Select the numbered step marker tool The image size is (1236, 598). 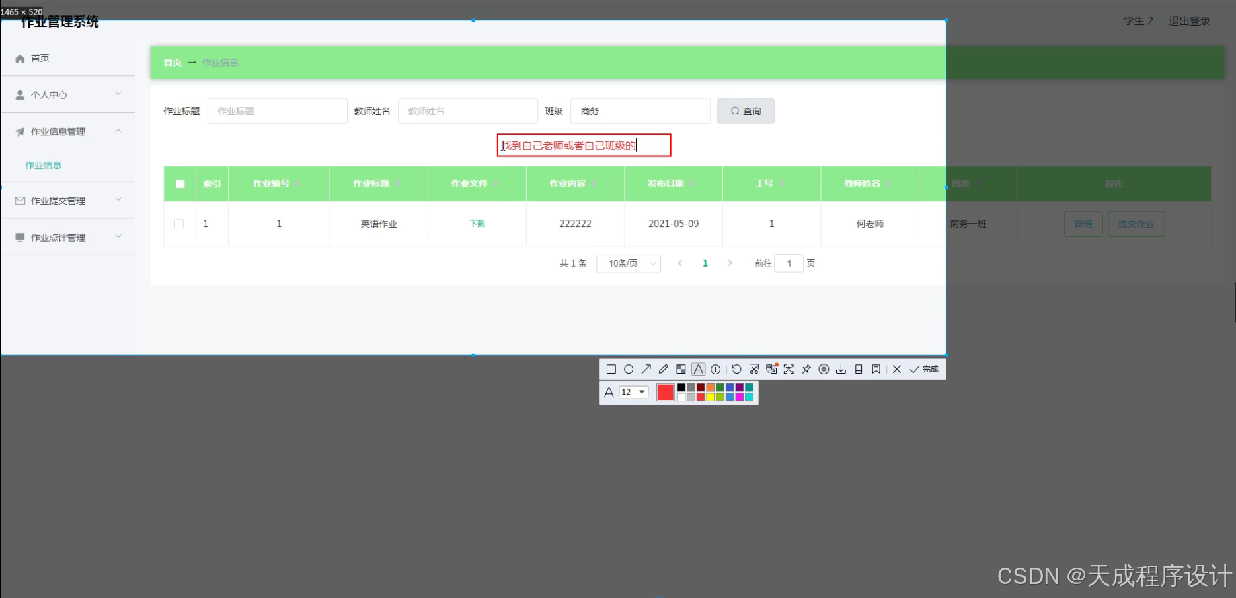[716, 369]
